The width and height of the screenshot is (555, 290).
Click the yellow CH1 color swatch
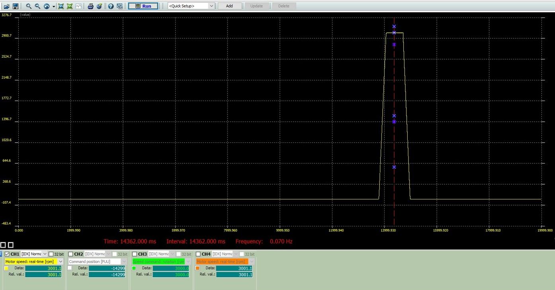pos(6,268)
